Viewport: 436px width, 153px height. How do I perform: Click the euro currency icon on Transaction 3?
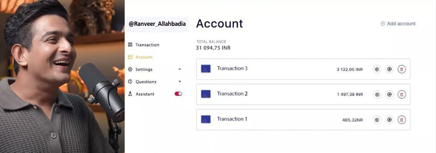tap(377, 69)
